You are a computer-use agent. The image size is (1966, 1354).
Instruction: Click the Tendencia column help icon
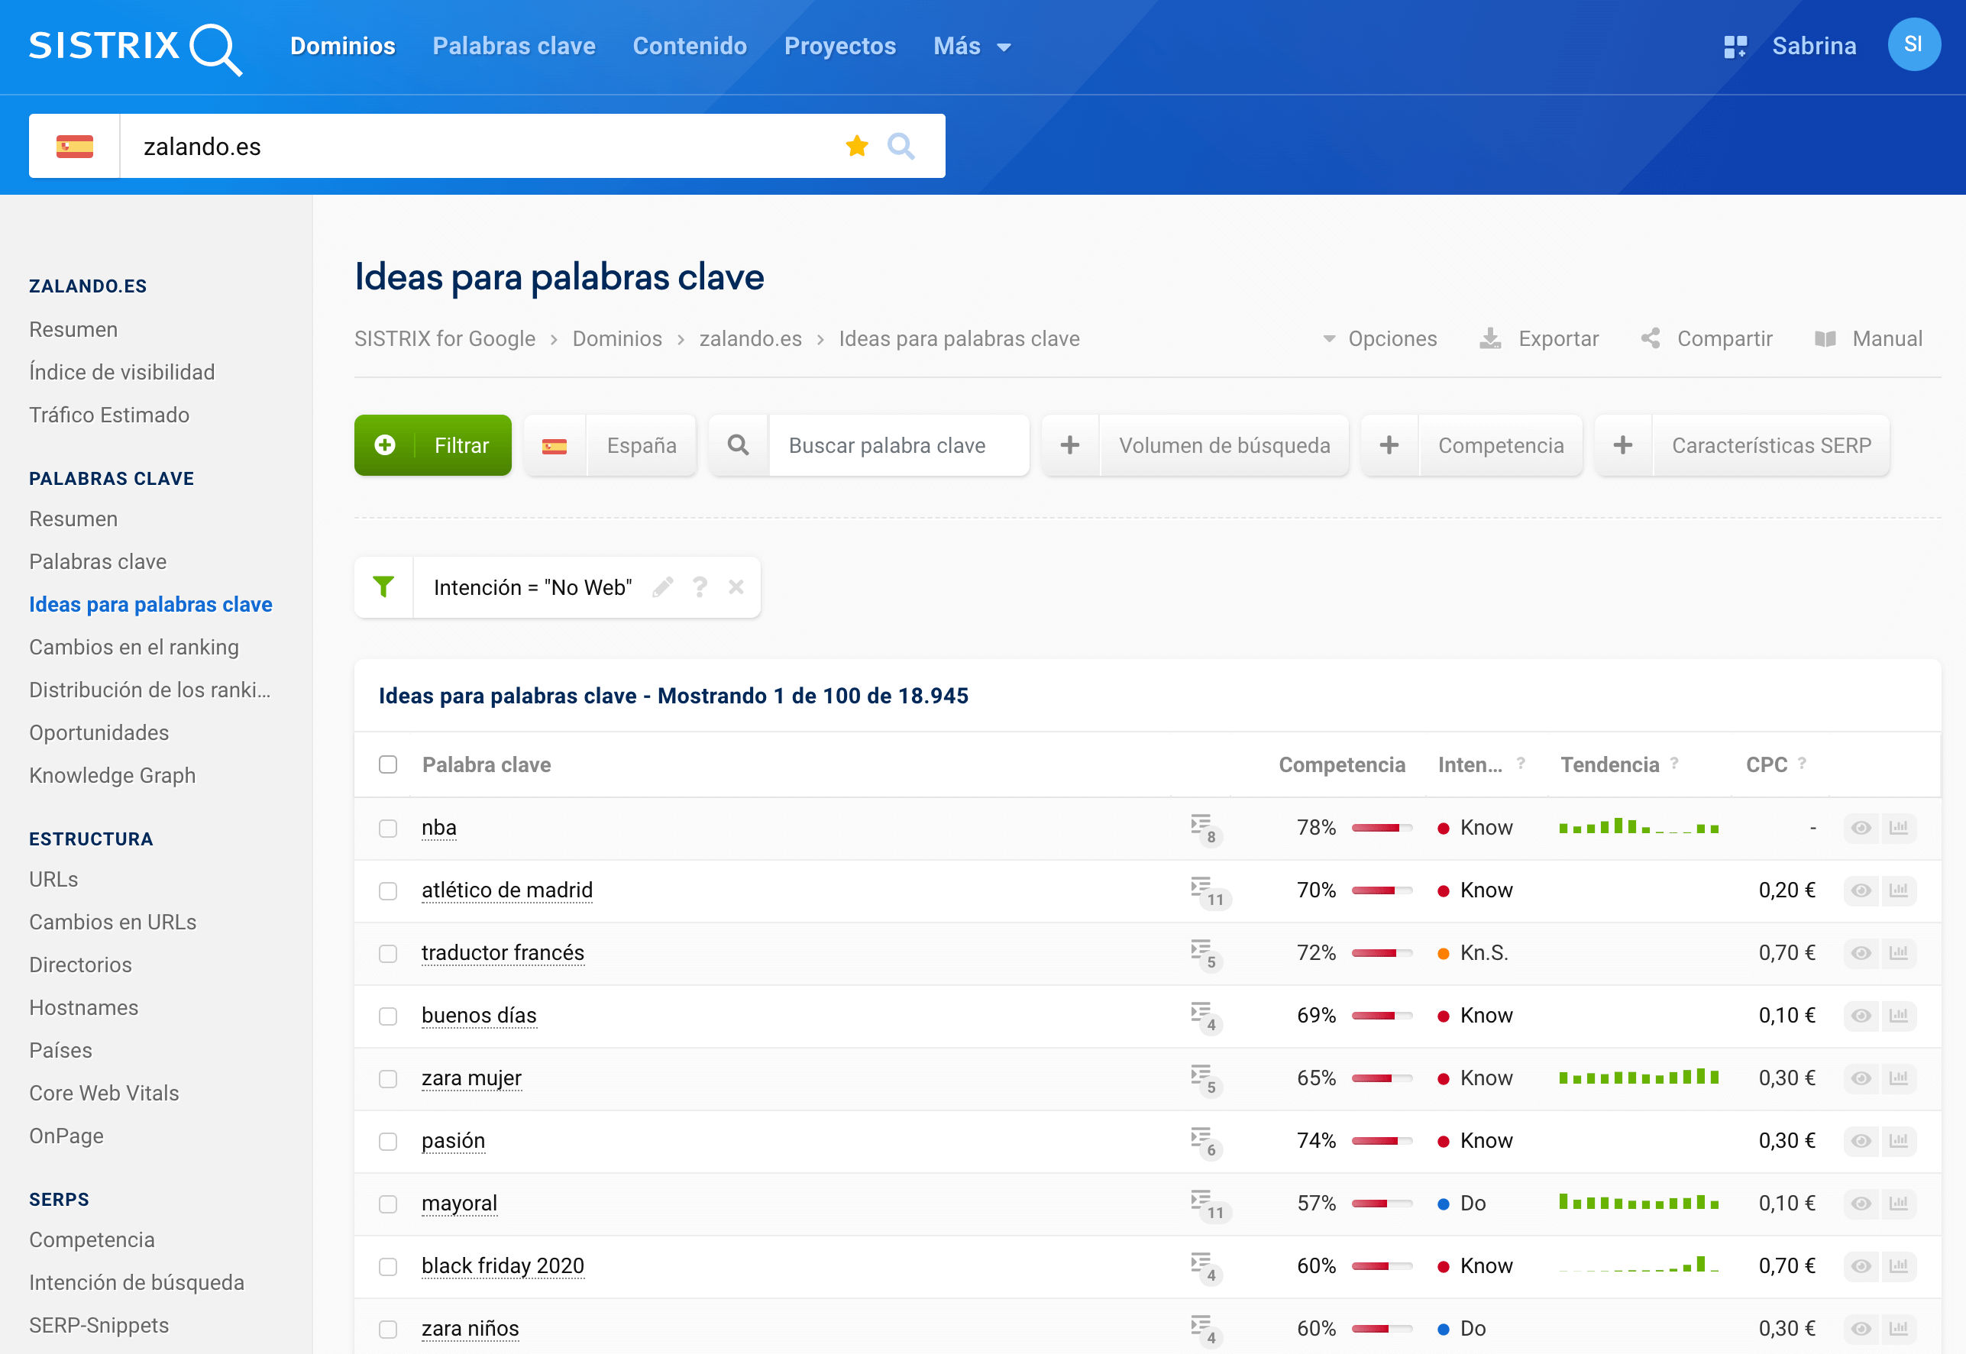(x=1674, y=763)
